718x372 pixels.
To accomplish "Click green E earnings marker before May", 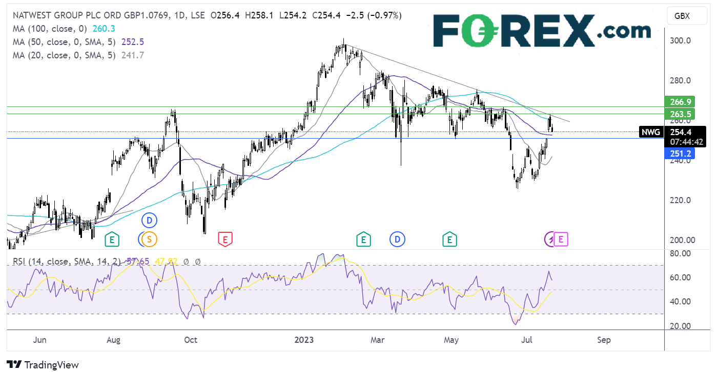I will [x=450, y=238].
